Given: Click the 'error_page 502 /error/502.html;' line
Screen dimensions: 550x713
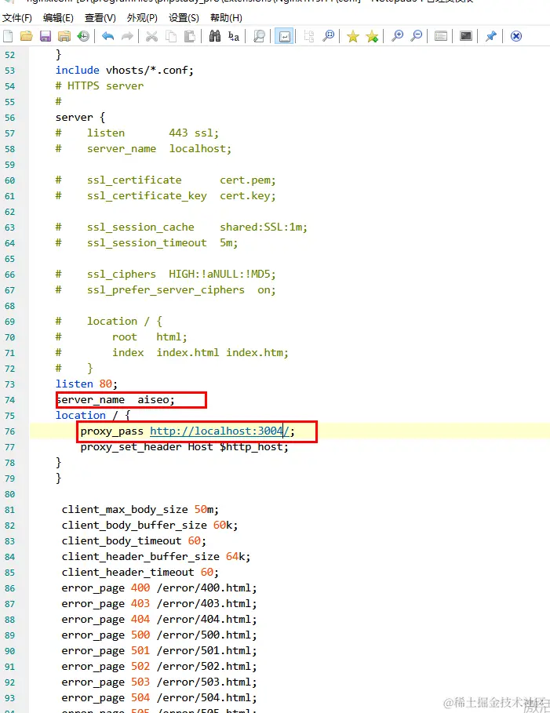Looking at the screenshot, I should coord(159,666).
